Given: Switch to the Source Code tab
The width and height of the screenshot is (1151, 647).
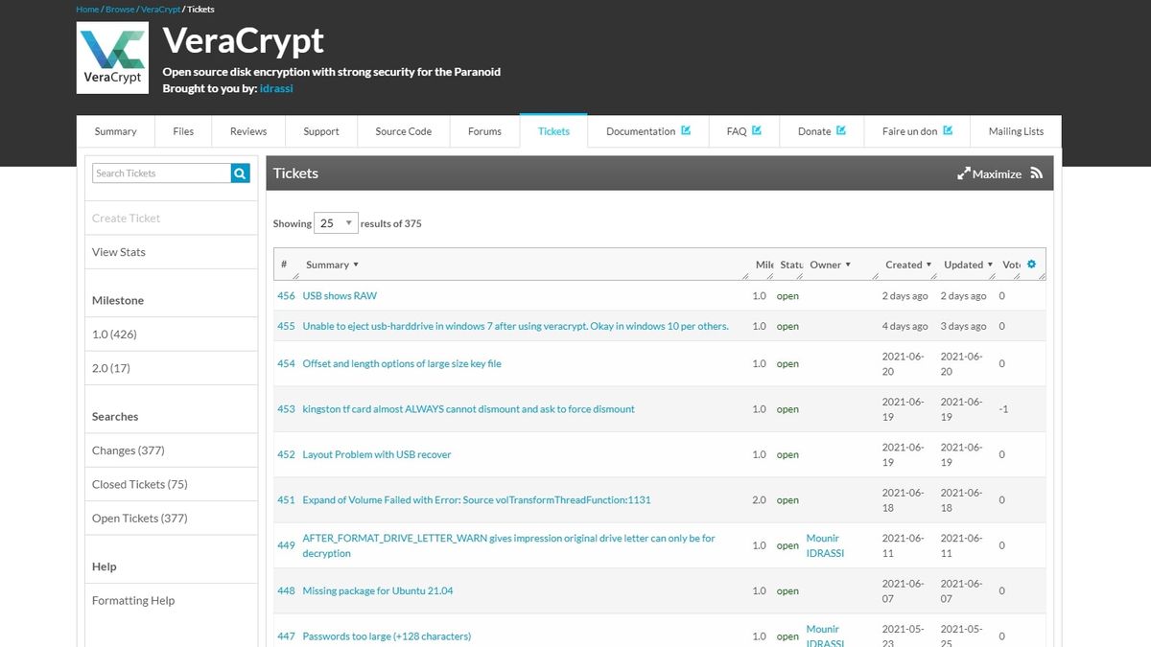Looking at the screenshot, I should pyautogui.click(x=403, y=131).
